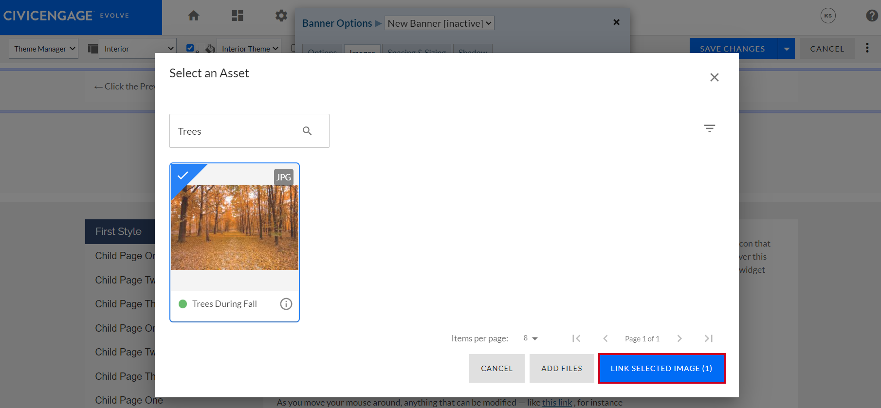Click Add Files button
The image size is (881, 408).
pyautogui.click(x=562, y=369)
